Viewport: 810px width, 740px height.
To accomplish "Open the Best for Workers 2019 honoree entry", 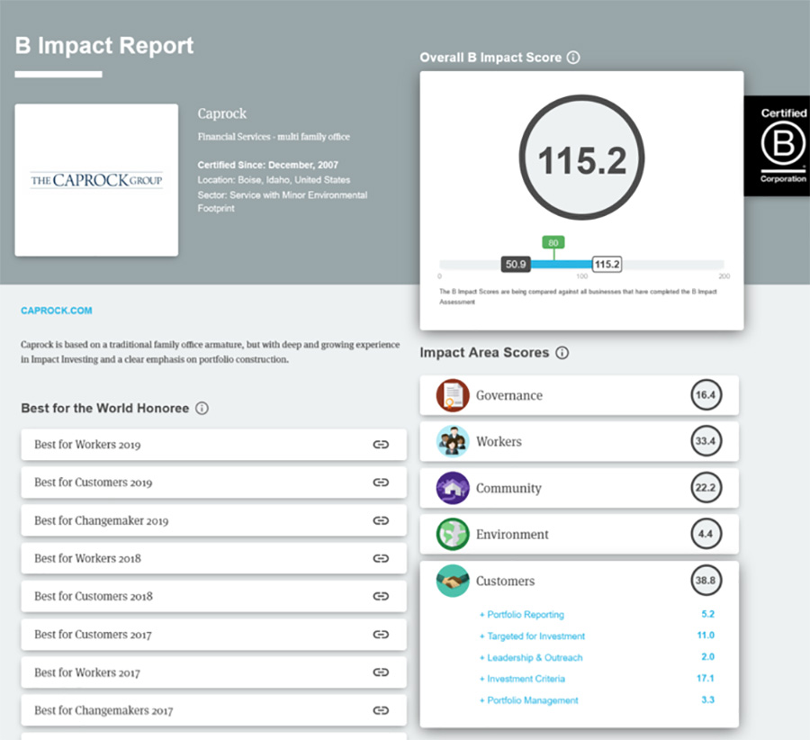I will tap(214, 445).
